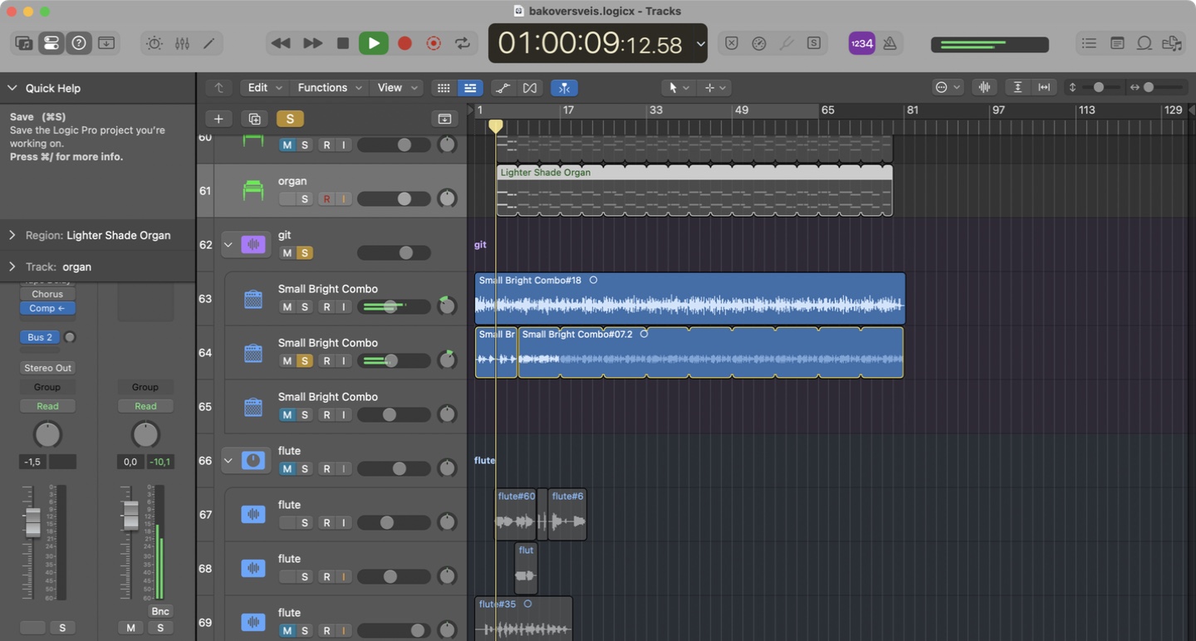Open the Loop Browser
Screen dimensions: 1196x641
[1145, 43]
